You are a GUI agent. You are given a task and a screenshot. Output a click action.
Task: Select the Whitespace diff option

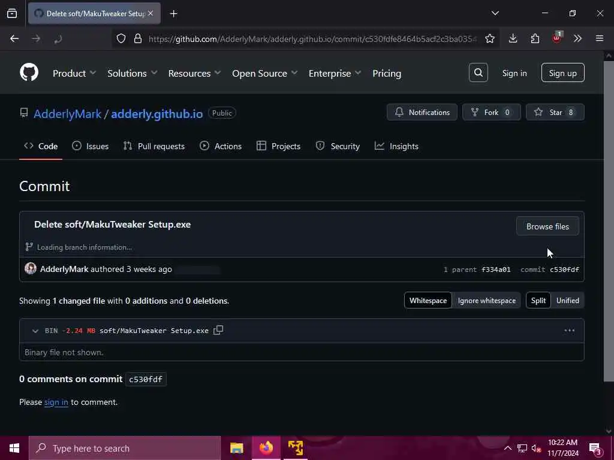coord(428,301)
